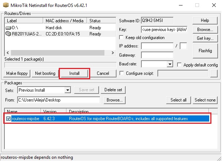Click the Key field showing use previous key
The image size is (222, 161).
coord(164,30)
